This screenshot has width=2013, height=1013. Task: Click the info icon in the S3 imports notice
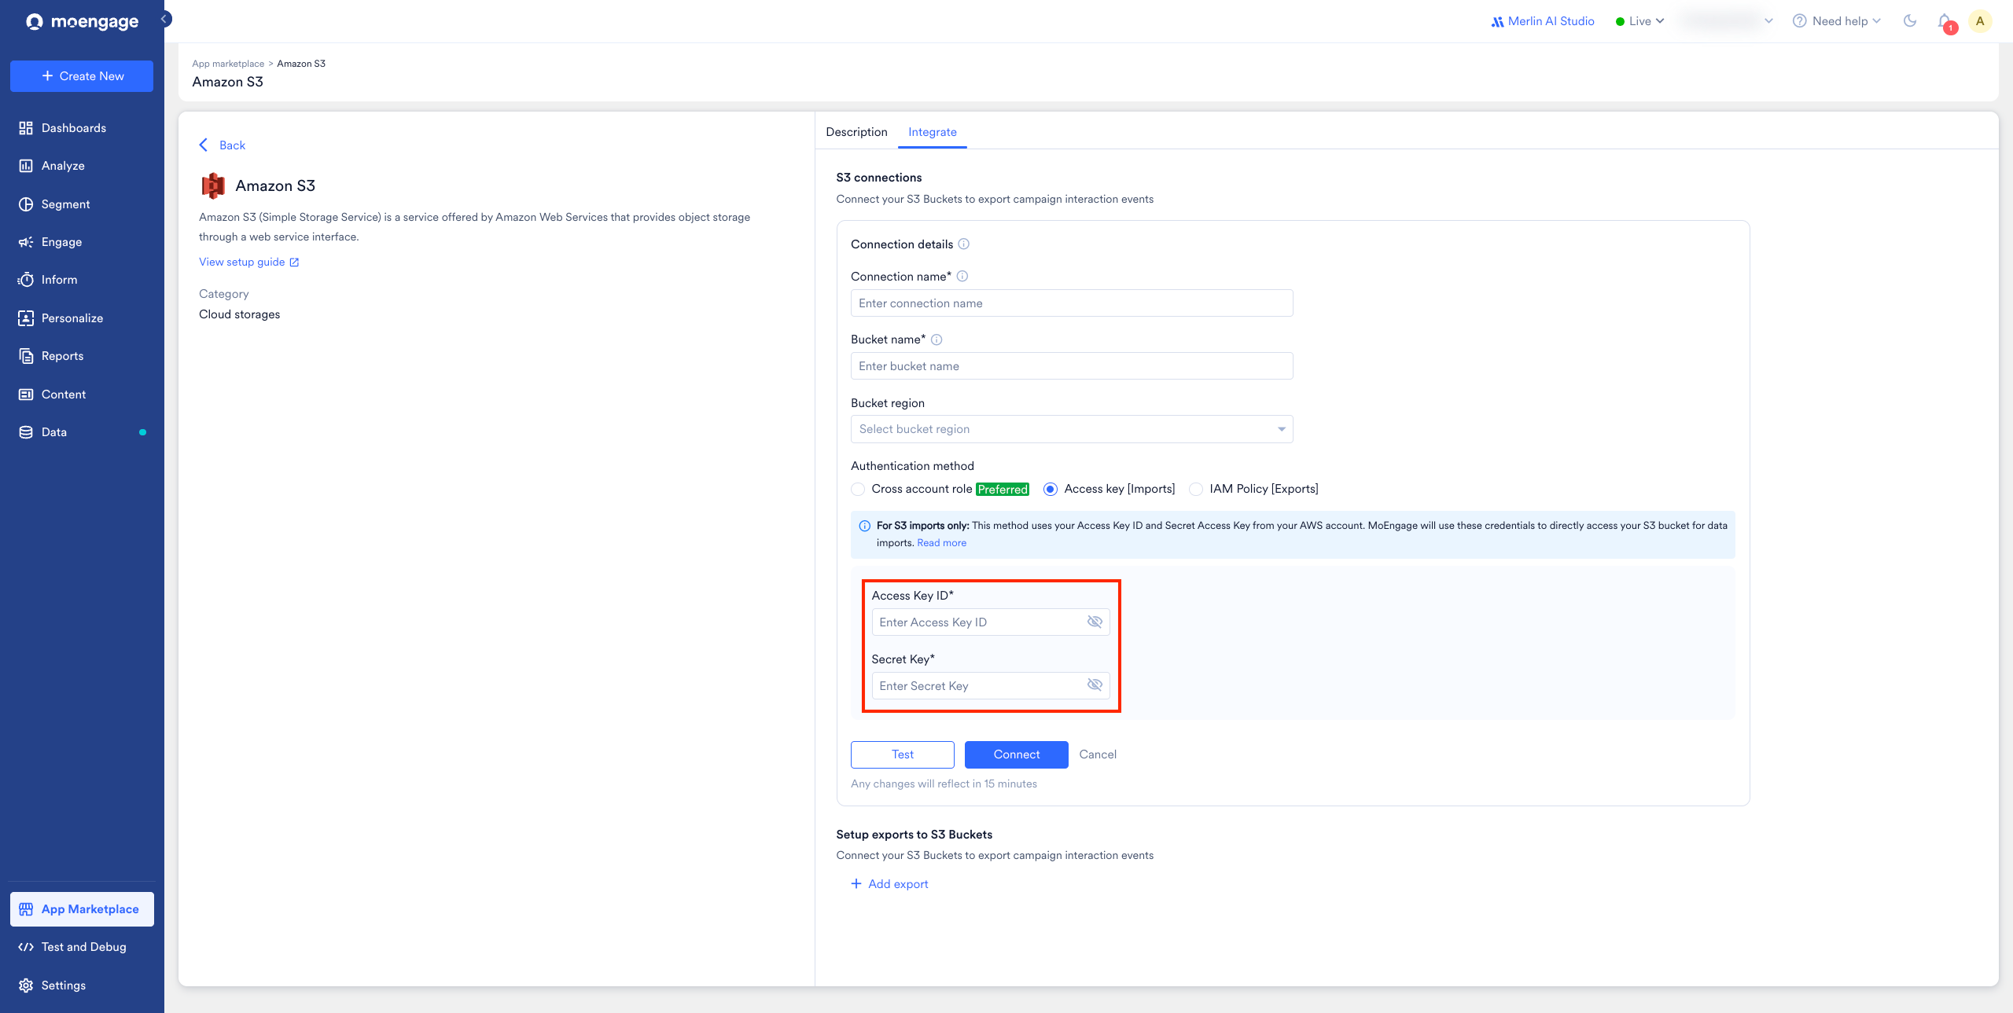(865, 526)
